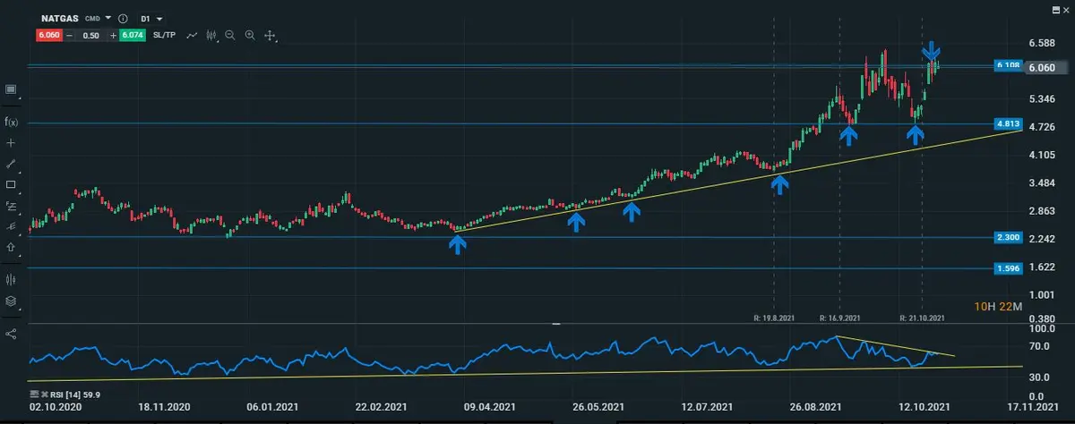This screenshot has width=1075, height=424.
Task: Select the crosshair move tool in the toolbar
Action: coord(270,35)
